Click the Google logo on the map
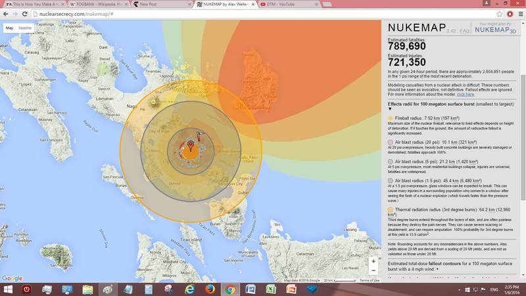 coord(12,278)
